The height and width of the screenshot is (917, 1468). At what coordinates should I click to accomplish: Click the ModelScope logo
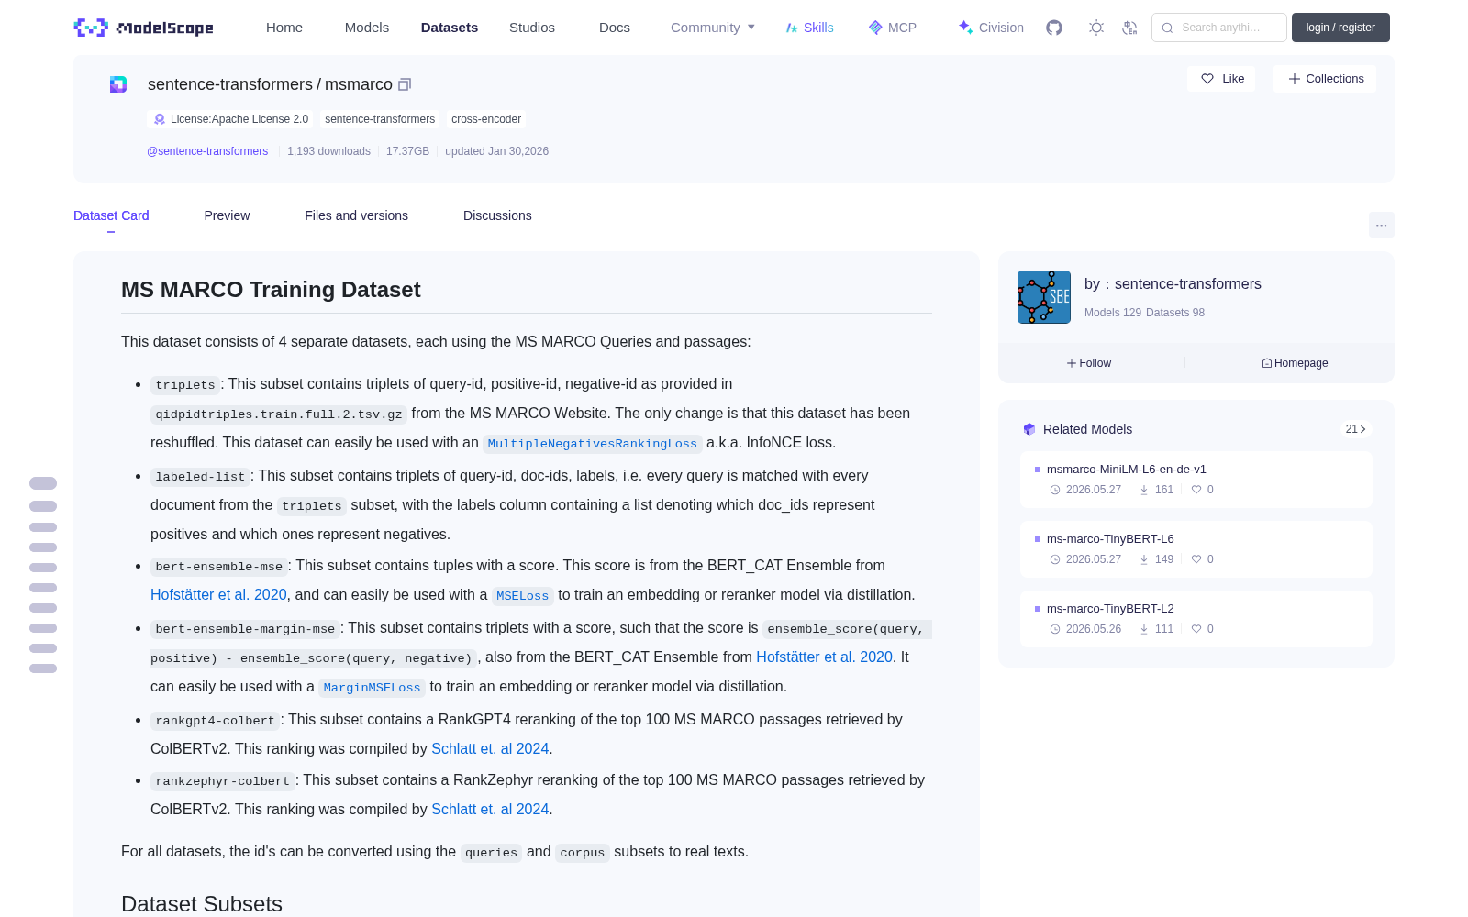143,28
